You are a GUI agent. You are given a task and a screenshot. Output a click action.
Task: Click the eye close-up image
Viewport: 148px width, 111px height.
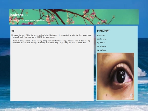116,76
